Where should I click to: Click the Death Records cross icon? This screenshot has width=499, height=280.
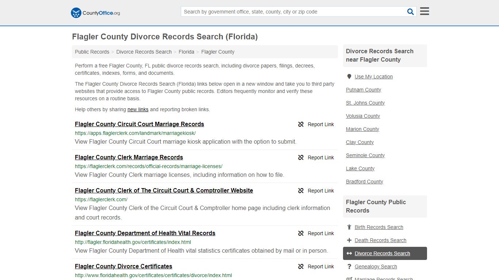[349, 240]
